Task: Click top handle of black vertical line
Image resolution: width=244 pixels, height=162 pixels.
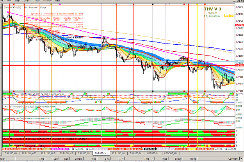Action: pos(153,4)
